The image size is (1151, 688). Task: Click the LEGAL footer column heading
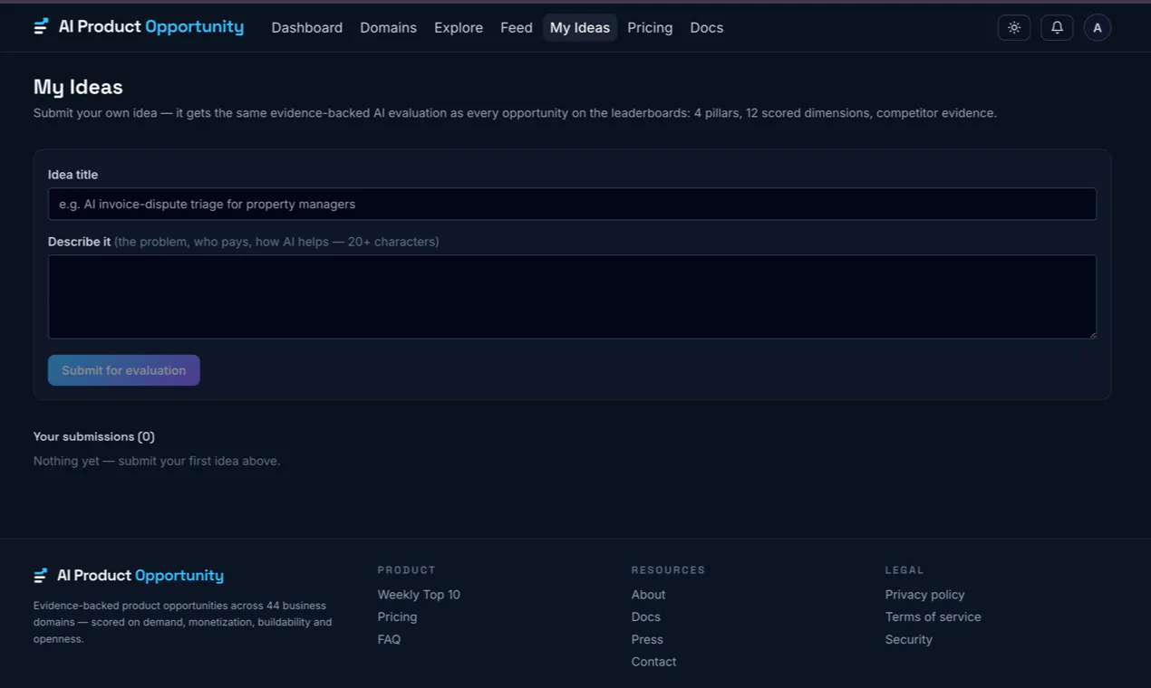[904, 570]
